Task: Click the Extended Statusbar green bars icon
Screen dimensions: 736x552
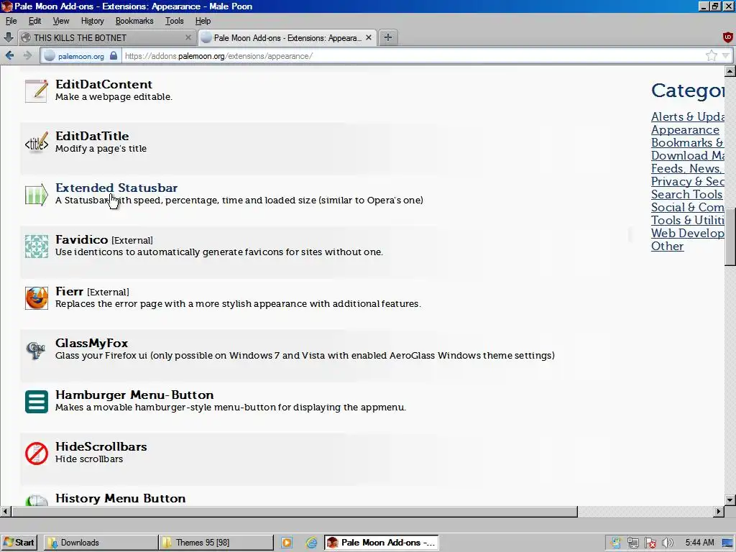Action: [x=37, y=194]
